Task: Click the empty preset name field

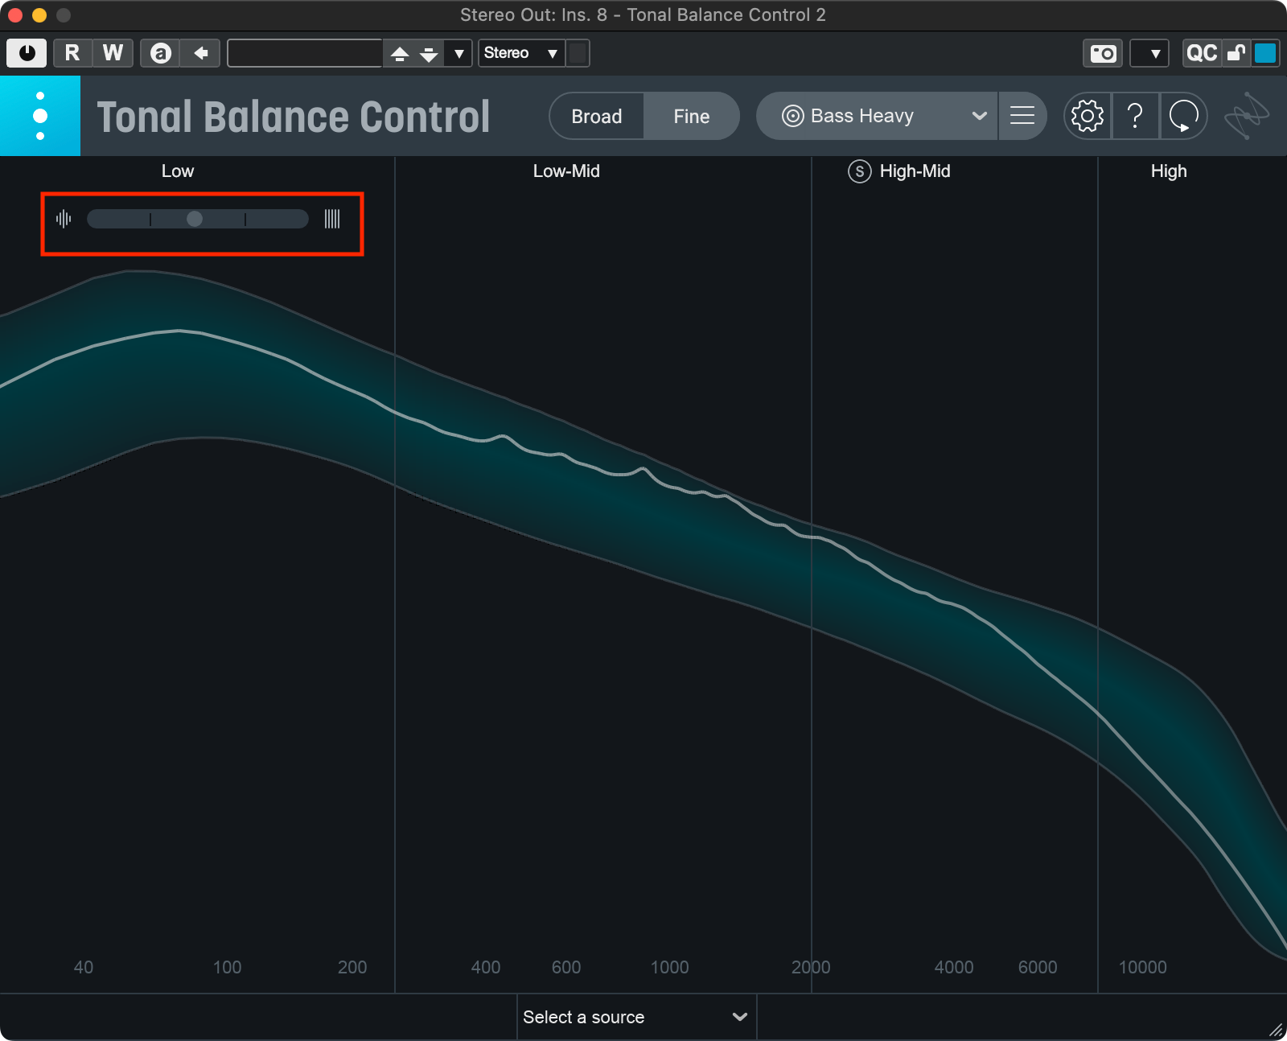Action: (x=305, y=53)
